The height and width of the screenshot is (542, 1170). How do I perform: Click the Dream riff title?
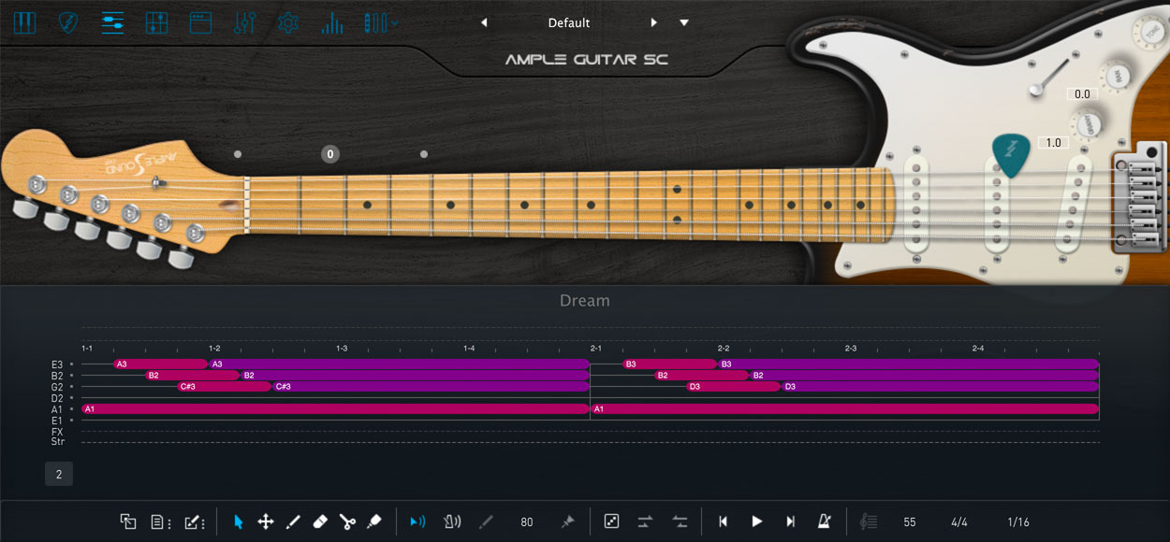[x=585, y=301]
